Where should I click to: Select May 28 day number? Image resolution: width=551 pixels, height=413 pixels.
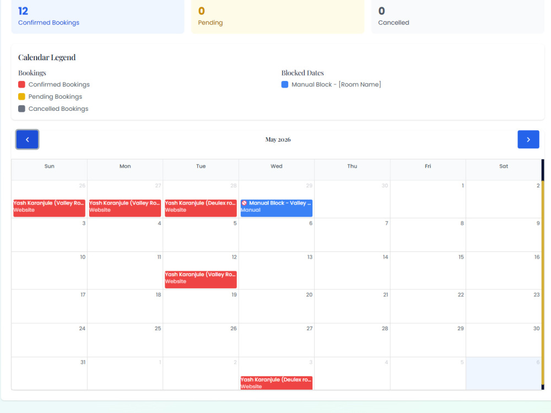coord(385,329)
